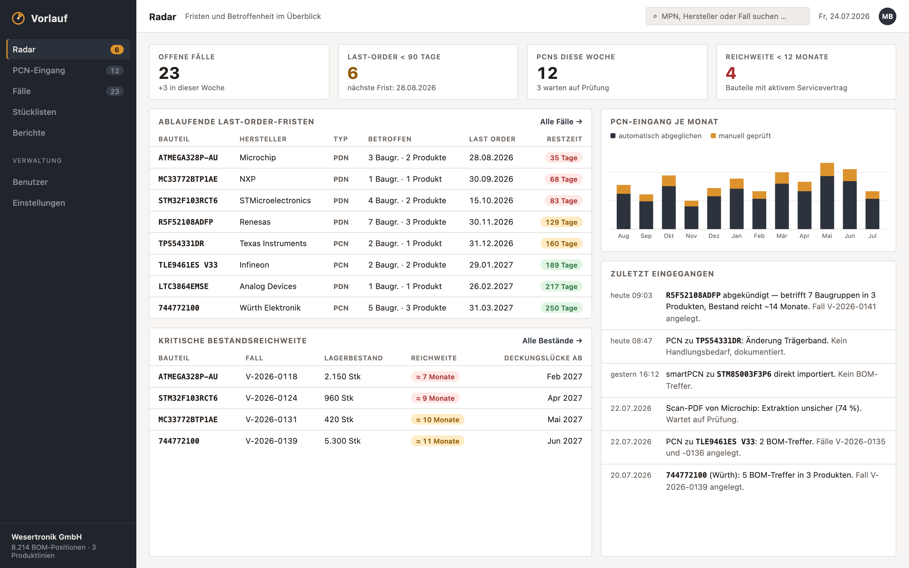909x568 pixels.
Task: Select the ATMEGA328P-AU last-order row
Action: [x=370, y=158]
